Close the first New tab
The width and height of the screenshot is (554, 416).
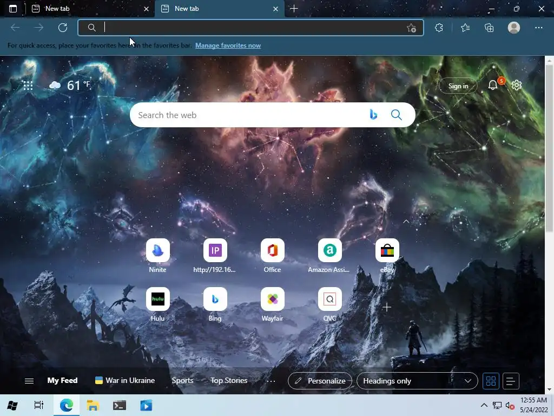[x=146, y=9]
